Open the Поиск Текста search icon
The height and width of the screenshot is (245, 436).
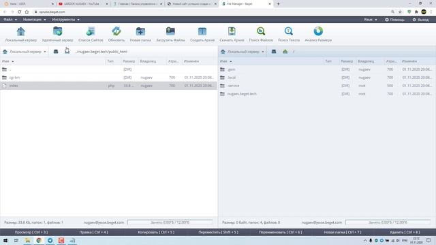point(289,31)
